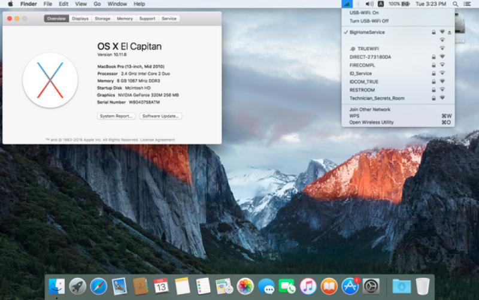
Task: Click highlighted USB-WiFi signal menu bar icon
Action: (347, 4)
